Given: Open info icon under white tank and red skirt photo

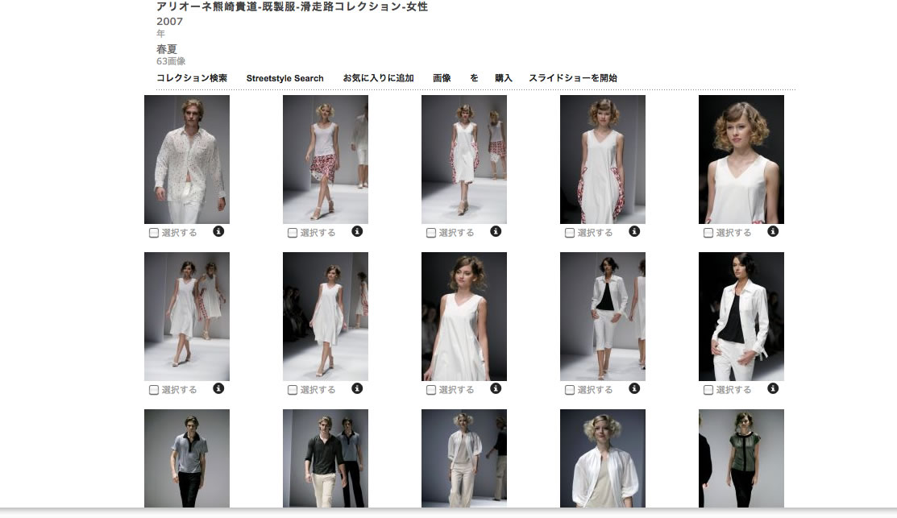Looking at the screenshot, I should tap(357, 231).
